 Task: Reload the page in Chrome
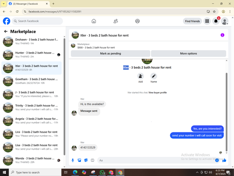pos(17,11)
